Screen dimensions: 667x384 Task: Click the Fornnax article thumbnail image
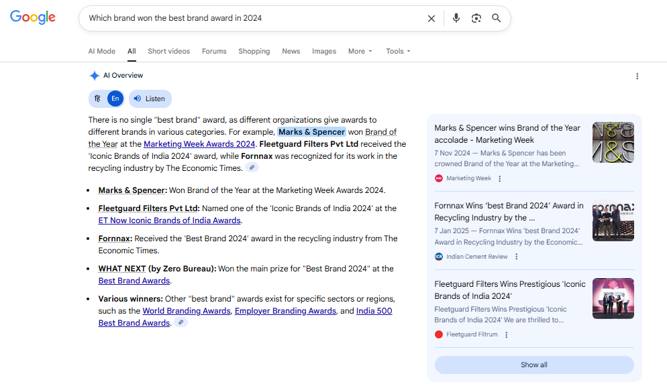[x=613, y=220]
